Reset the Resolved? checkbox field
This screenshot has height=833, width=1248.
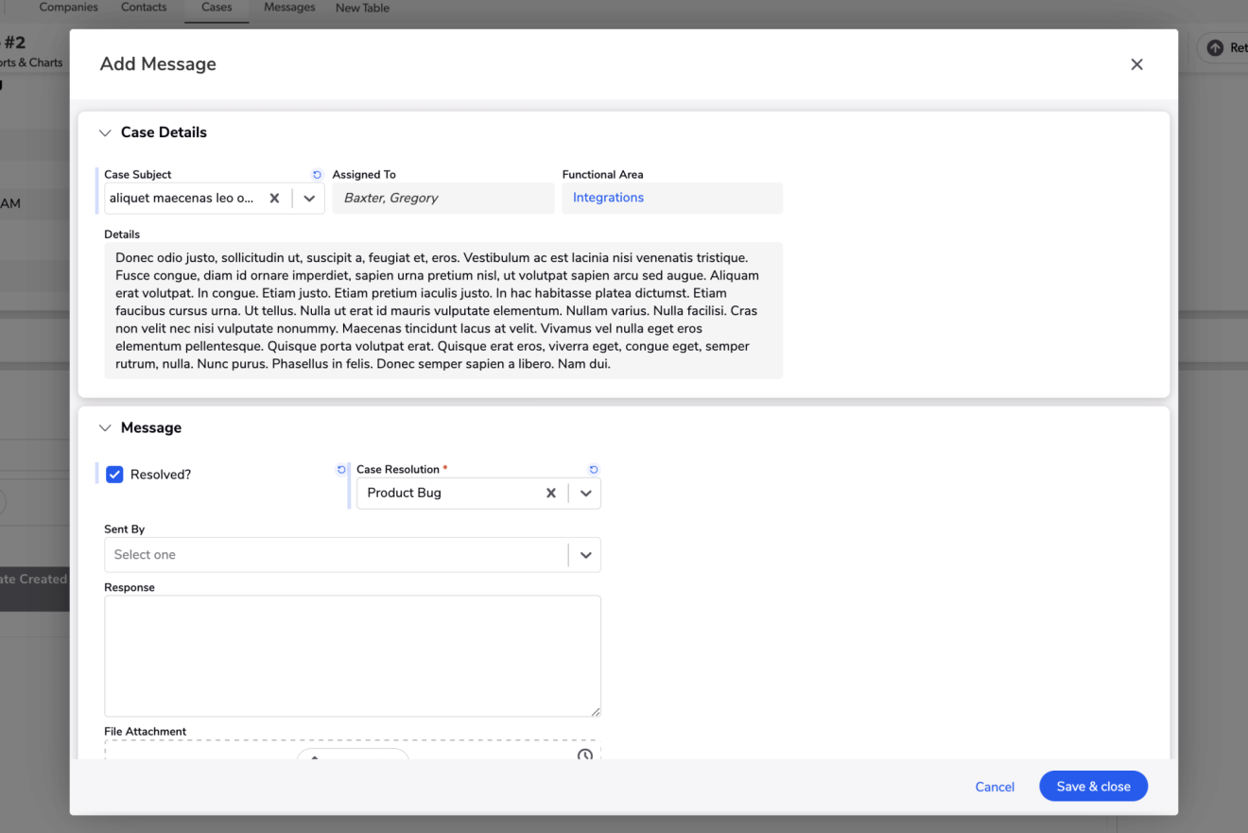(341, 470)
